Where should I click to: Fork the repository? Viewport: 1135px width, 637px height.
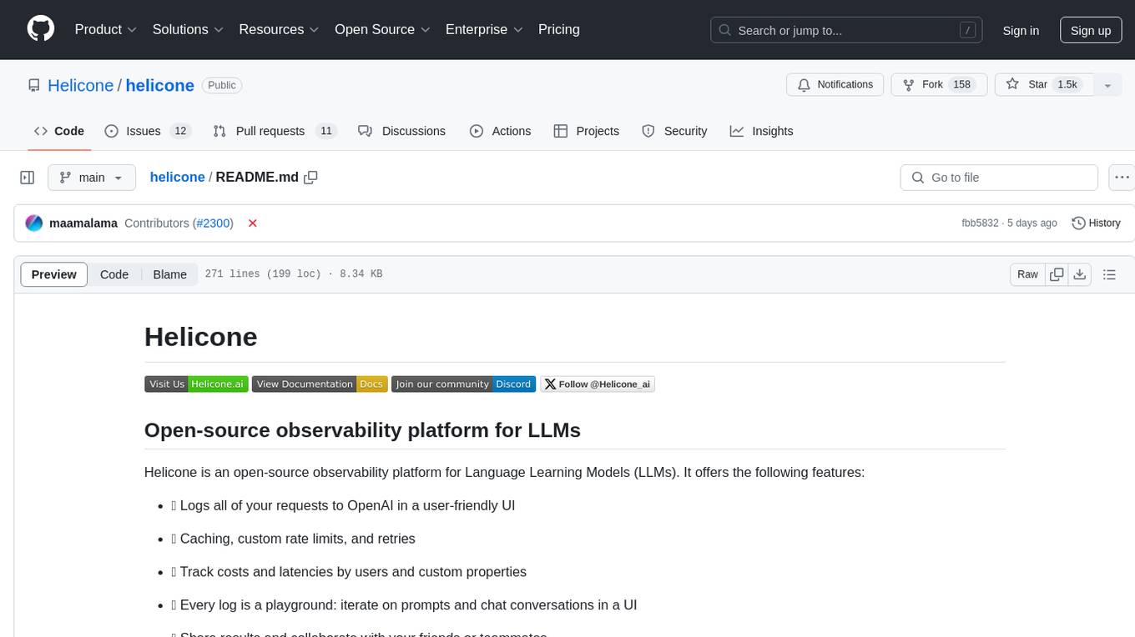[x=939, y=84]
